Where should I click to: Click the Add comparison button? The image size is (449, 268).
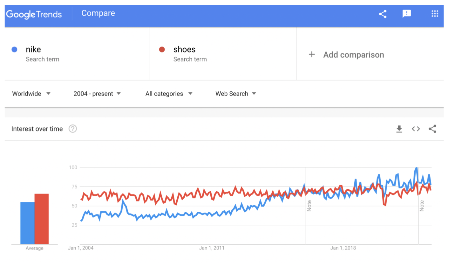pos(346,54)
